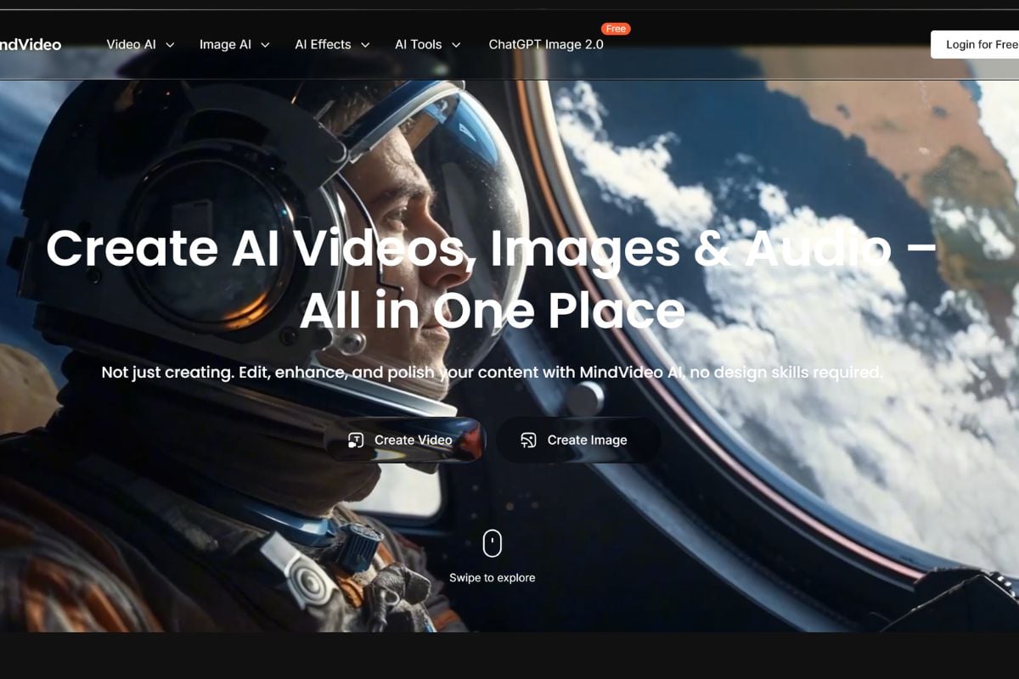The width and height of the screenshot is (1019, 679).
Task: Click the Create Image picture icon
Action: coord(528,440)
